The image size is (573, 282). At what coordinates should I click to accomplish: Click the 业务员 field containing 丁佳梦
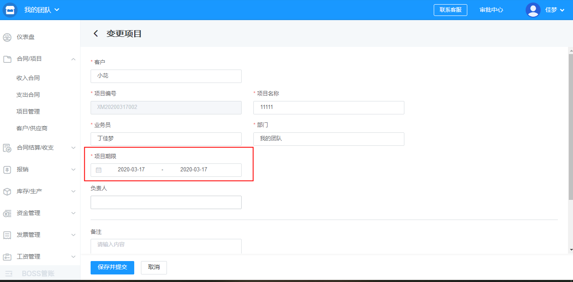(166, 139)
